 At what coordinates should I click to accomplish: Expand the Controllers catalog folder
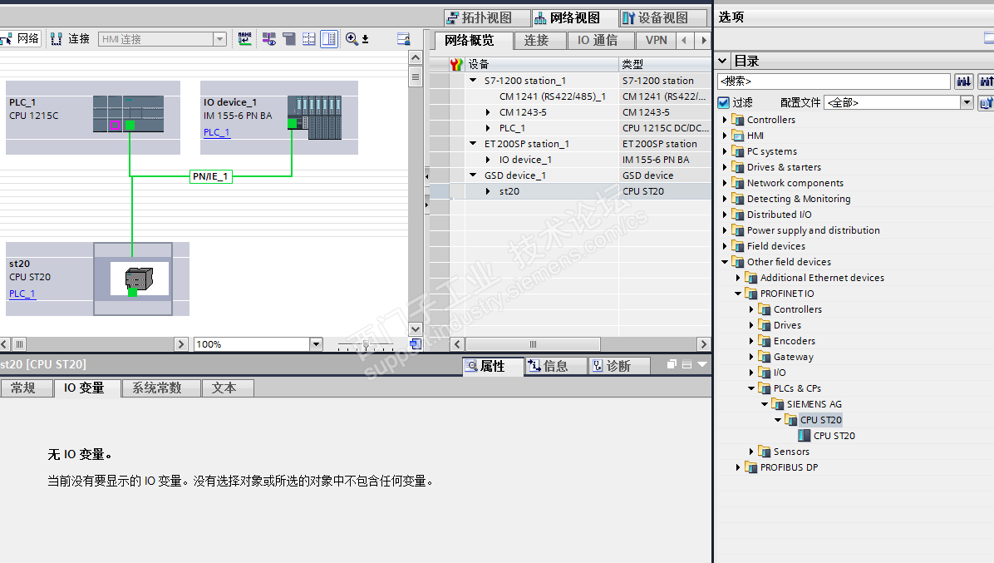(725, 120)
